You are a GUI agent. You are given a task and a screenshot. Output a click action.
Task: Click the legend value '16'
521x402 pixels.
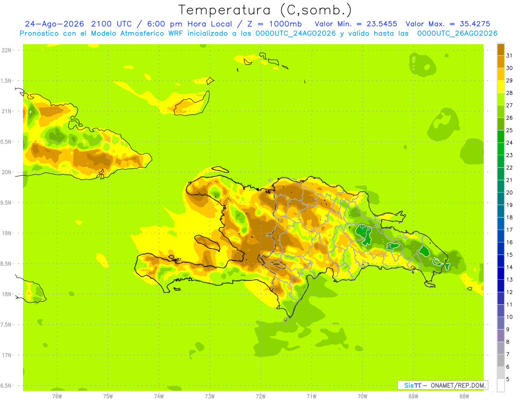click(510, 242)
